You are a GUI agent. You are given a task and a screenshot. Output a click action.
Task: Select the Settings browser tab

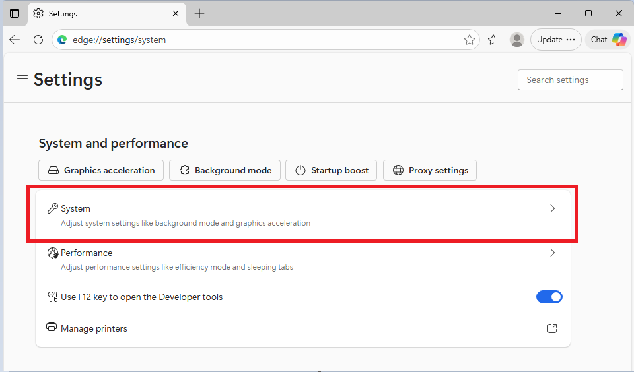pos(99,13)
